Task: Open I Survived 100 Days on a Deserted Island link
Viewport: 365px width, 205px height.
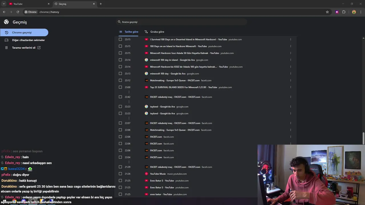Action: click(188, 39)
